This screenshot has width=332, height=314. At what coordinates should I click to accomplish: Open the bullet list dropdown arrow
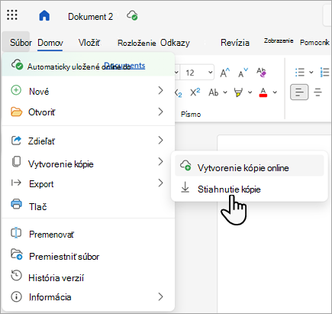(311, 73)
